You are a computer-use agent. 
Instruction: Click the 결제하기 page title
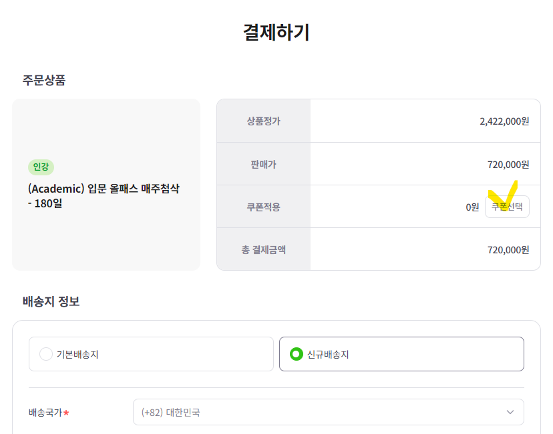276,32
